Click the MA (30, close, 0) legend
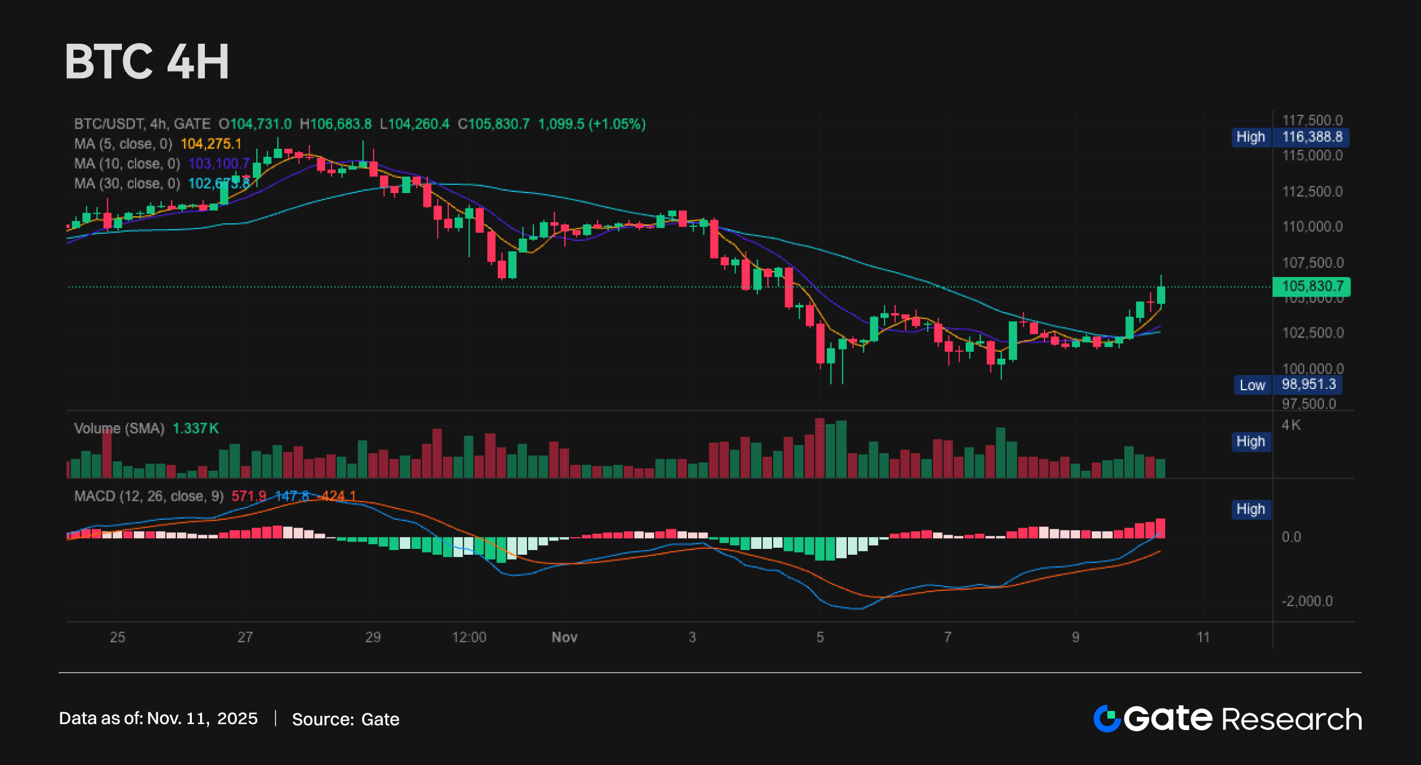 click(127, 184)
